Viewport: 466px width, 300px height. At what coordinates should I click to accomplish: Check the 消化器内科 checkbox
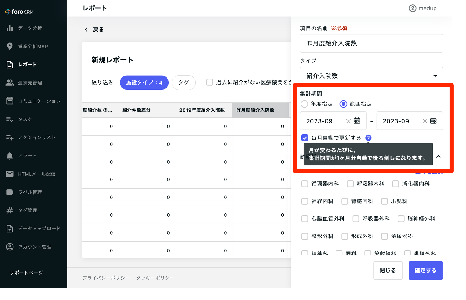[x=396, y=184]
